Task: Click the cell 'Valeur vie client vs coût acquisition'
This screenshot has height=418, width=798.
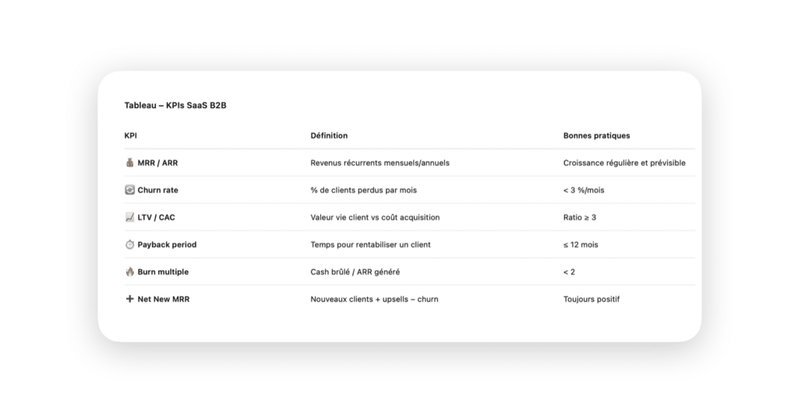Action: tap(375, 217)
